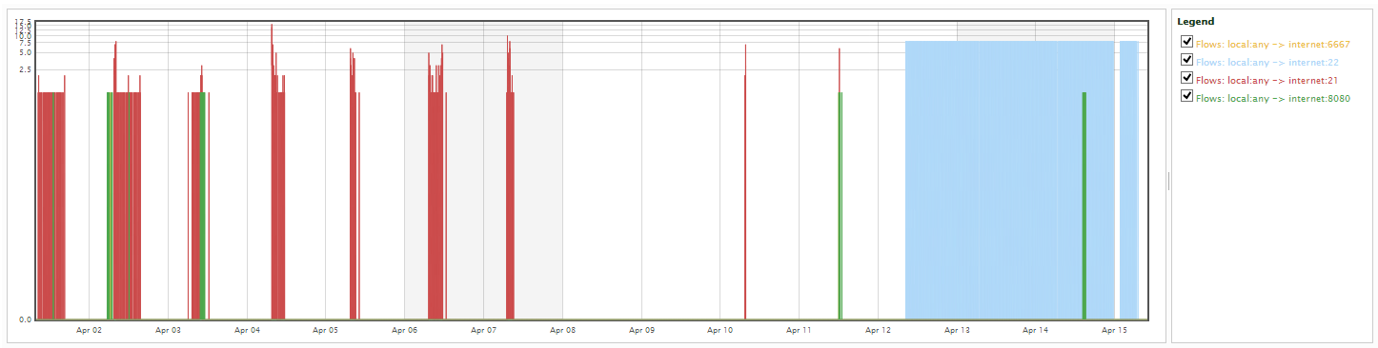
Task: Hide the internet:8080 flows via checkbox
Action: (x=1186, y=96)
